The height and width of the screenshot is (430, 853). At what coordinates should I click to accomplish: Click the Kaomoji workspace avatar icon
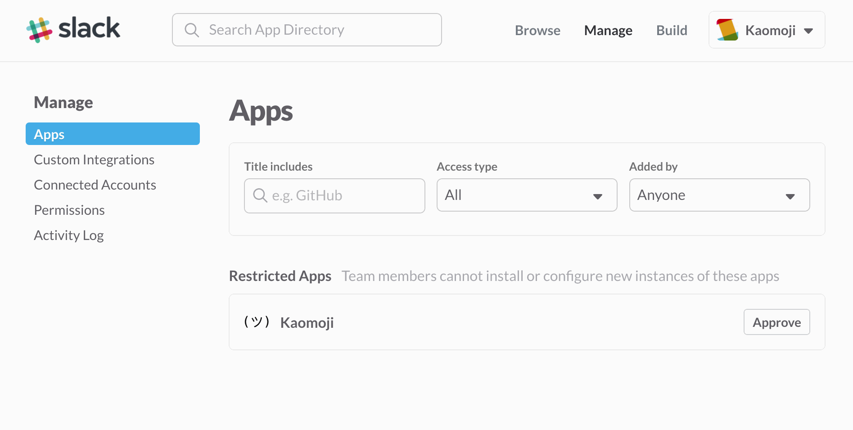(727, 30)
